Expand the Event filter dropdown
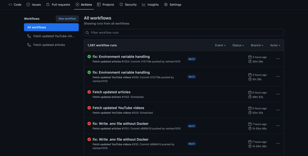 coord(220,45)
